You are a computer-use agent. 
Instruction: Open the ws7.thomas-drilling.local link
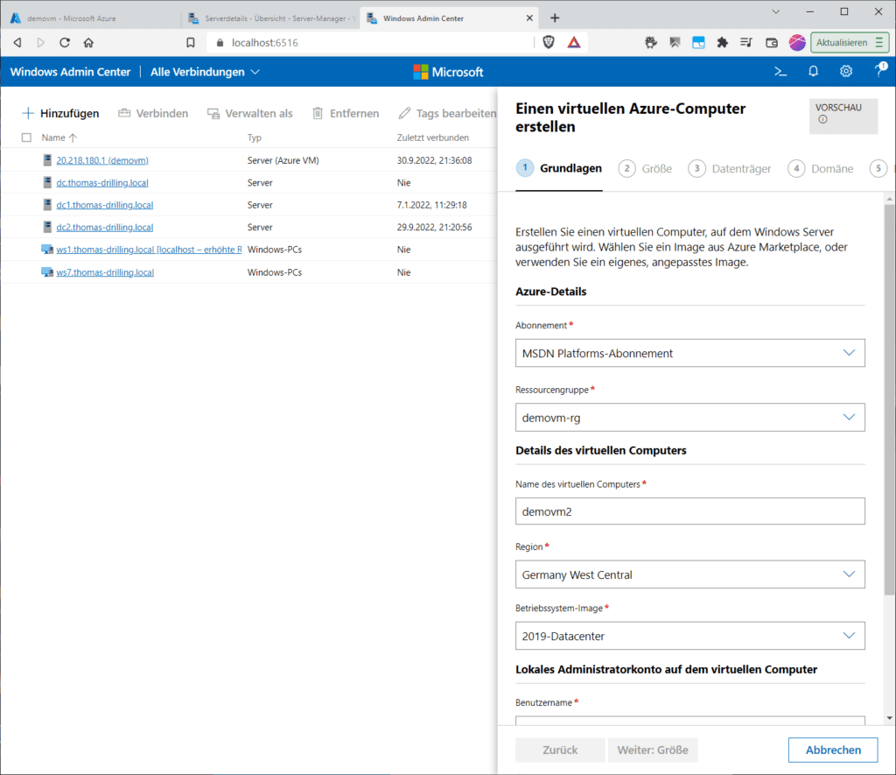click(x=105, y=272)
